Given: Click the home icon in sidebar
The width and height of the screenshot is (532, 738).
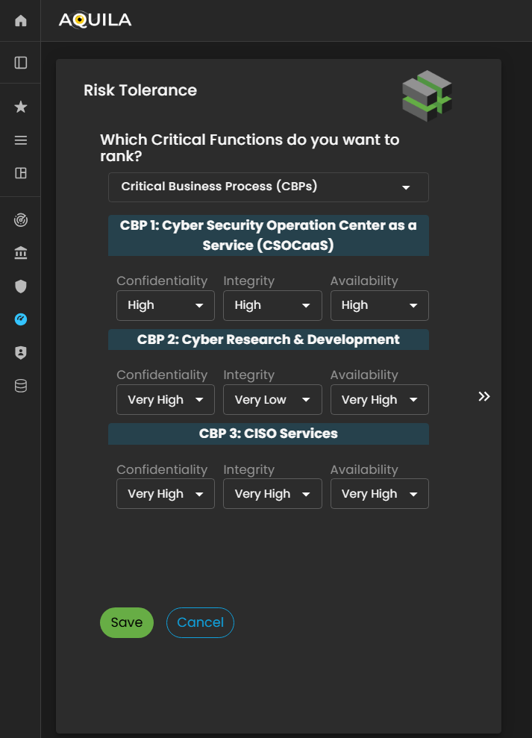Looking at the screenshot, I should click(x=21, y=21).
